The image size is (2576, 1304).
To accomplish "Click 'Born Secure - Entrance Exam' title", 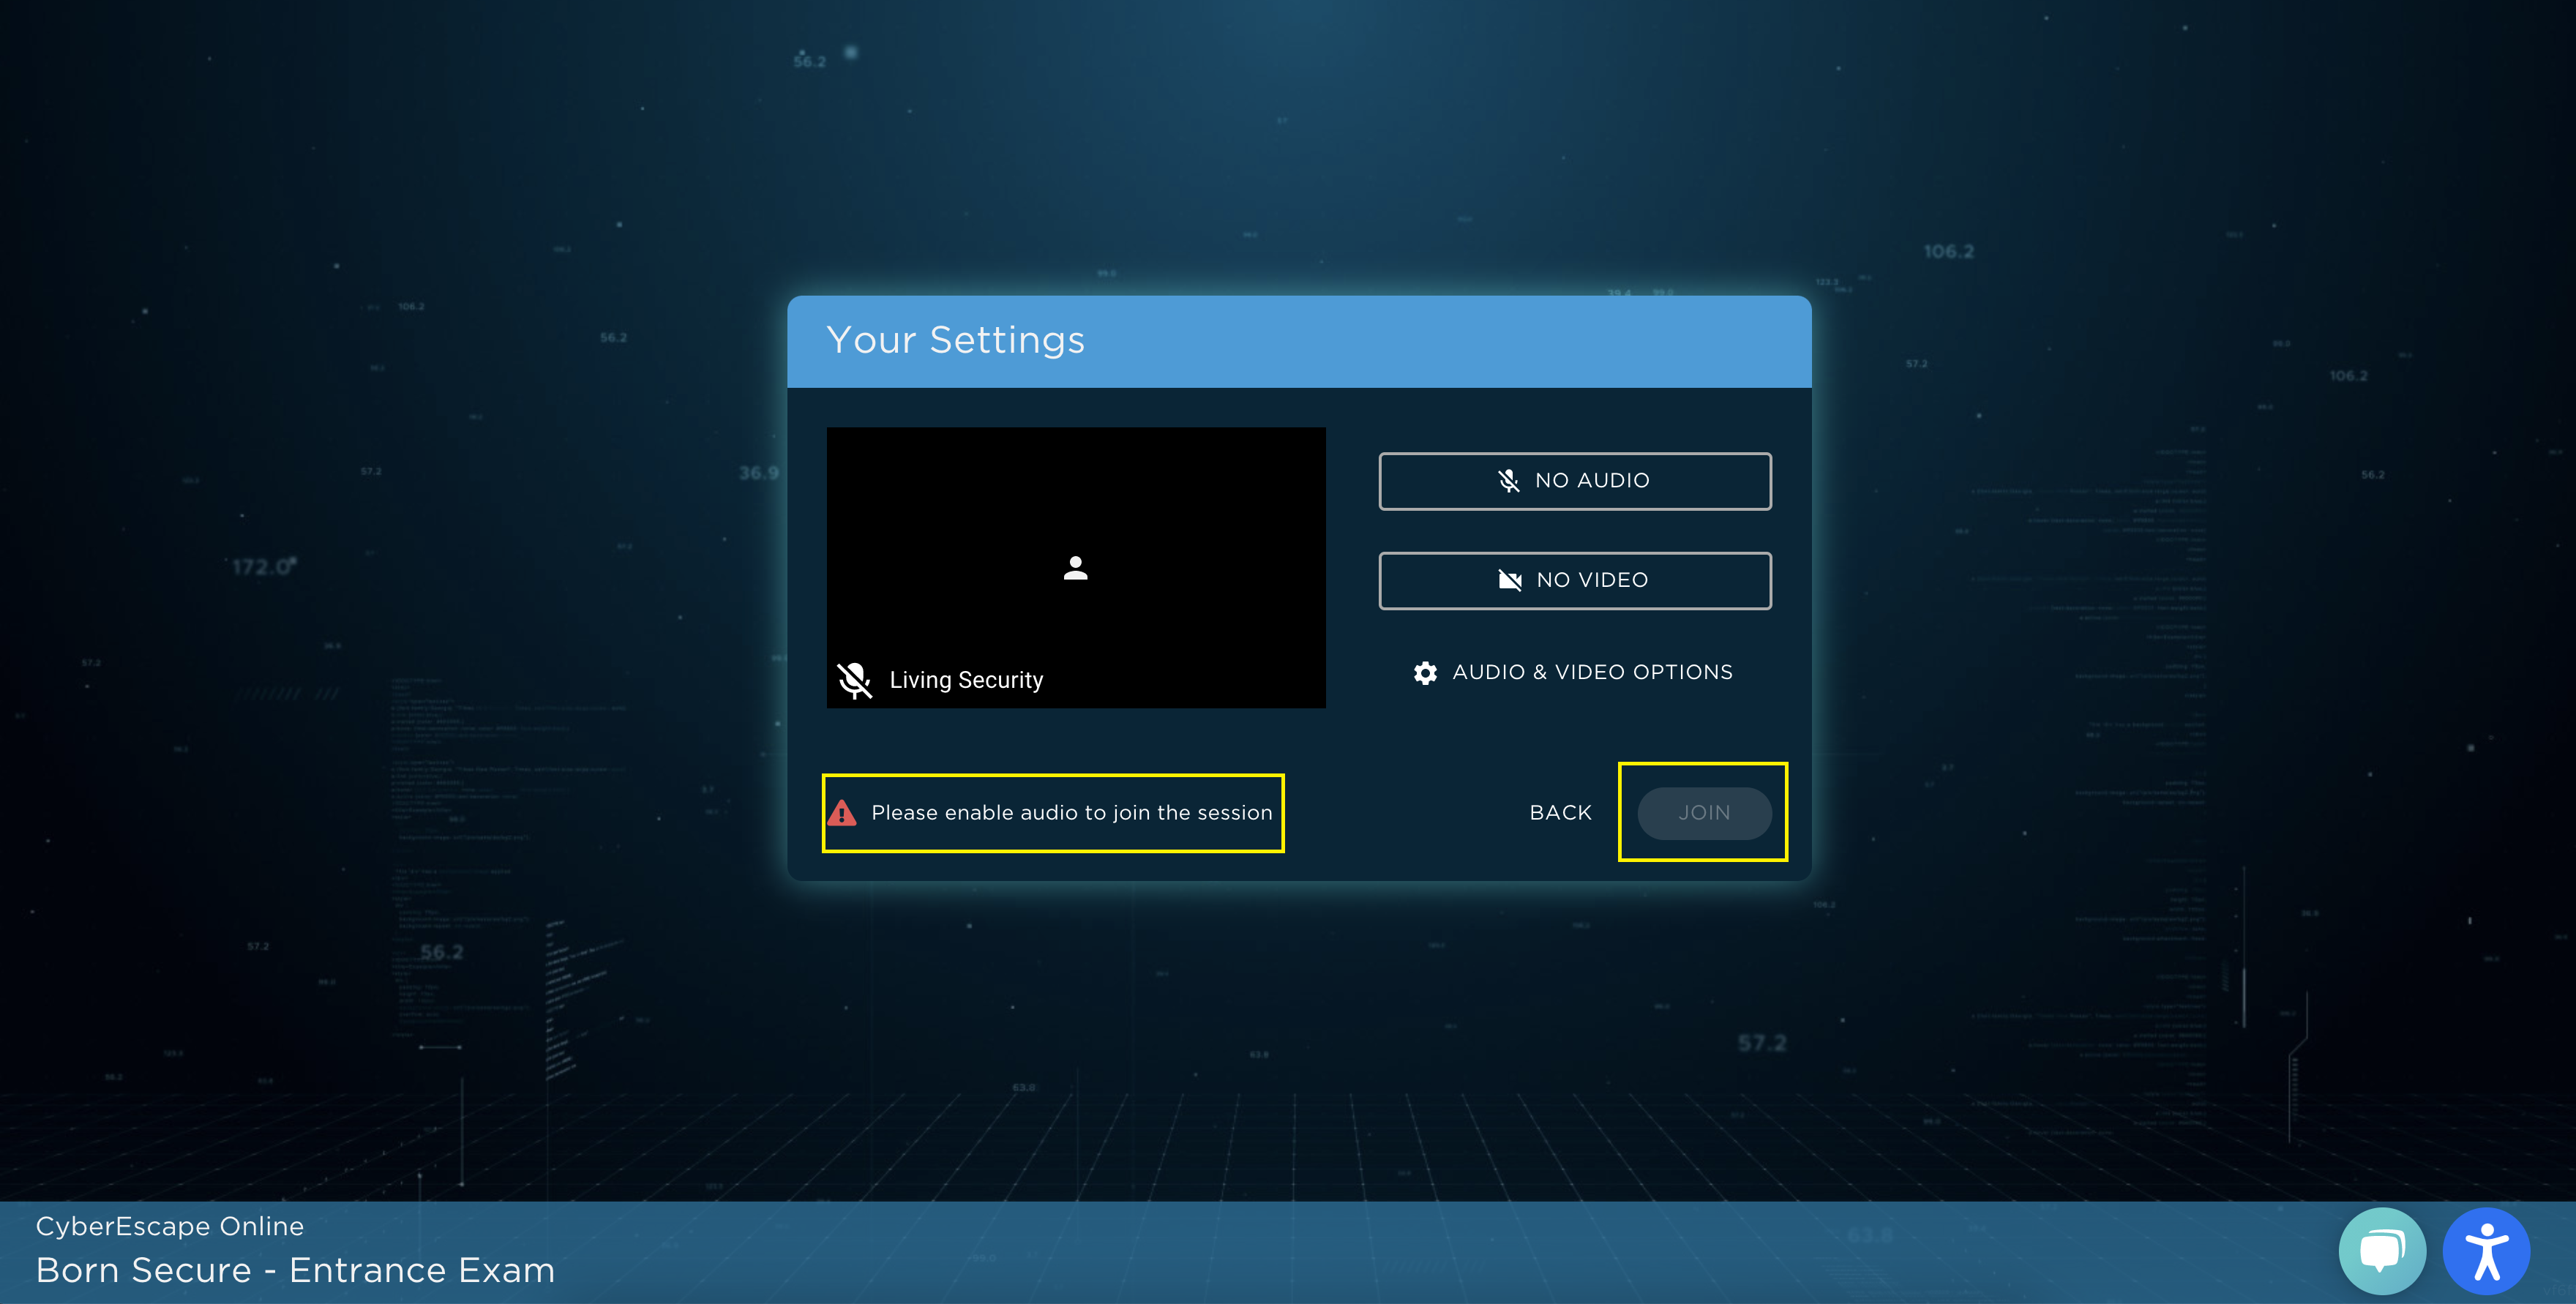I will 295,1270.
